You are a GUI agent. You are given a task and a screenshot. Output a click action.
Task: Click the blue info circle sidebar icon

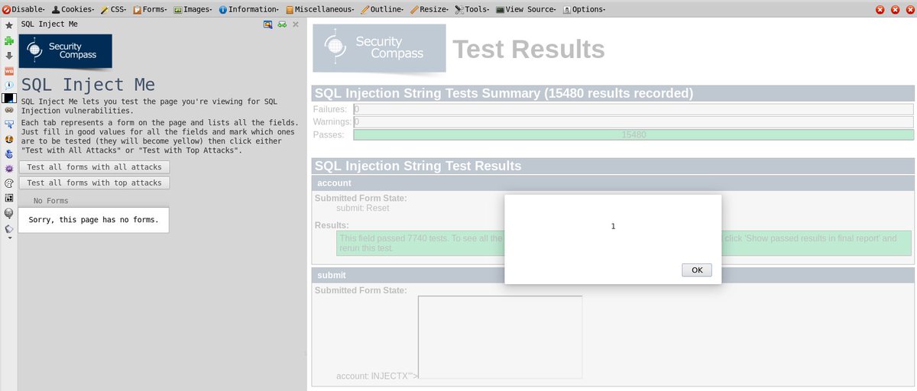click(9, 85)
